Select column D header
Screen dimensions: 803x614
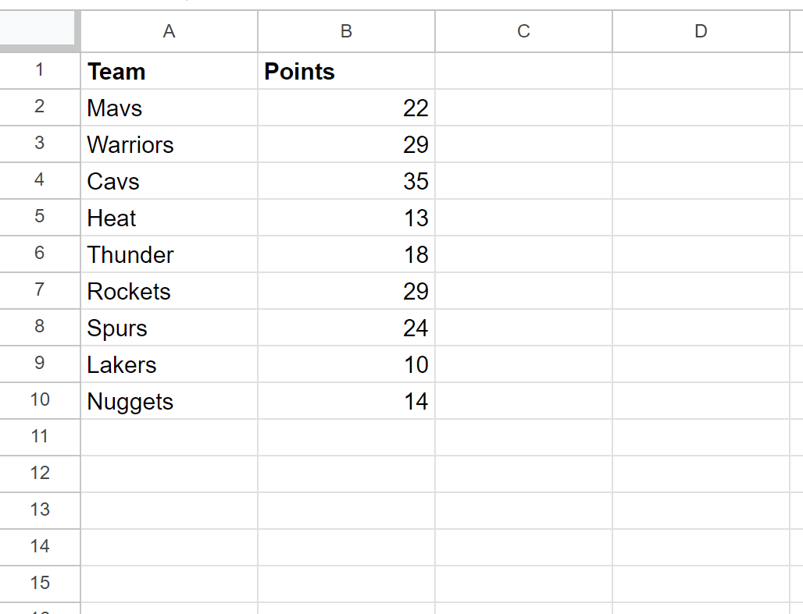click(701, 31)
